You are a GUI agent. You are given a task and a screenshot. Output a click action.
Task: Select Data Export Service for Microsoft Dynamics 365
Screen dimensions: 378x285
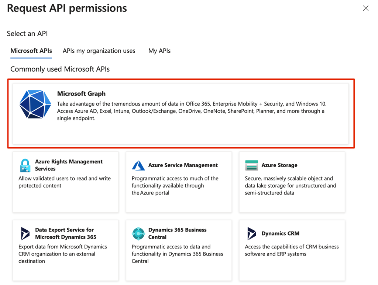click(x=66, y=233)
